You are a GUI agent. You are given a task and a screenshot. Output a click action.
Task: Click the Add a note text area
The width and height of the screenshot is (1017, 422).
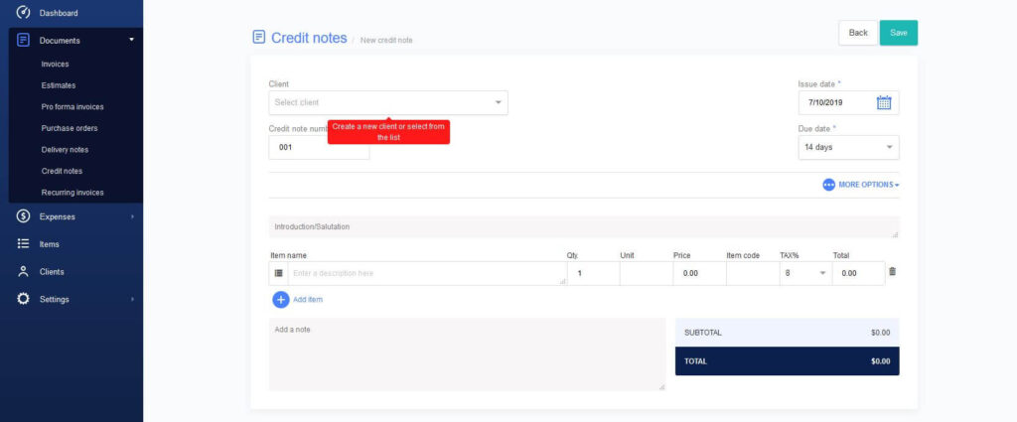coord(467,353)
